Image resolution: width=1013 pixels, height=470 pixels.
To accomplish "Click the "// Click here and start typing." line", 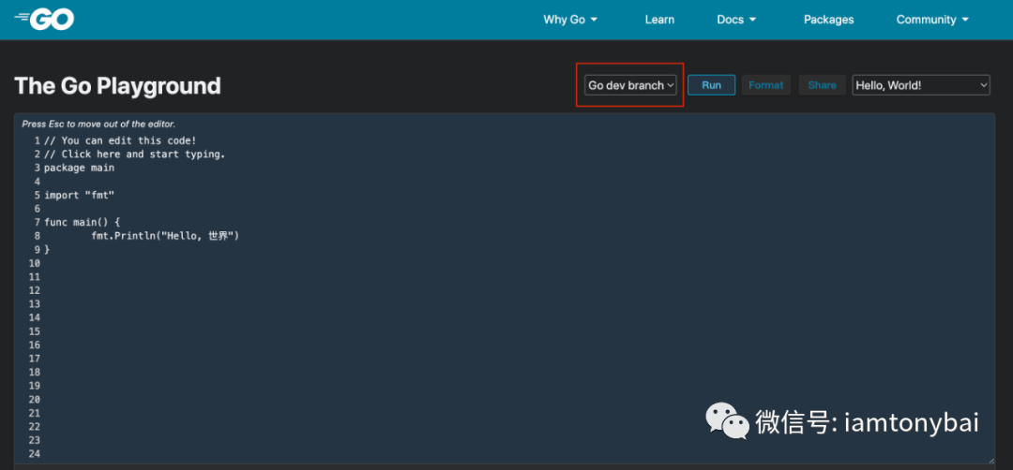I will click(x=134, y=154).
